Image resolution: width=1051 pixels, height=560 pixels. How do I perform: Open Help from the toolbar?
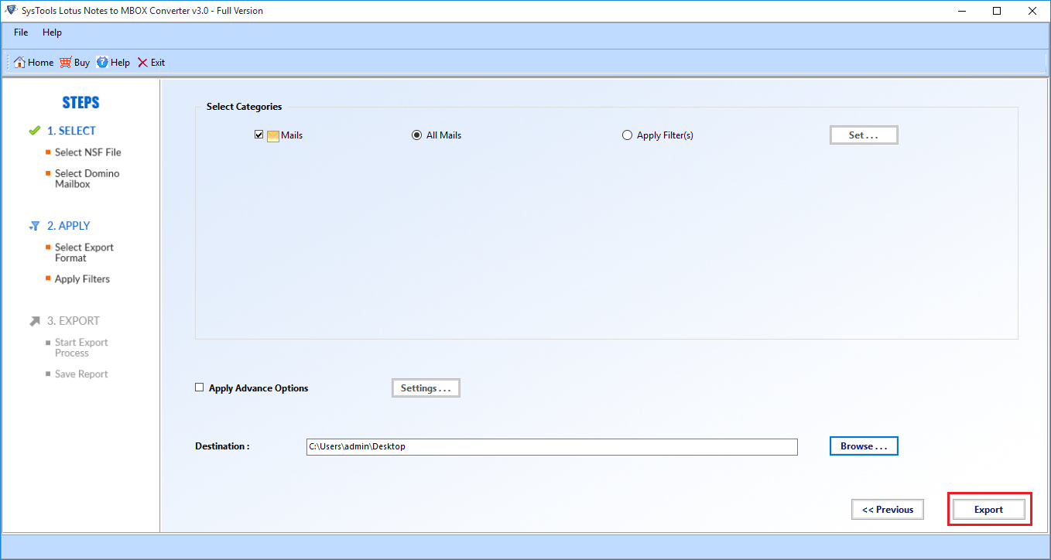click(x=112, y=63)
